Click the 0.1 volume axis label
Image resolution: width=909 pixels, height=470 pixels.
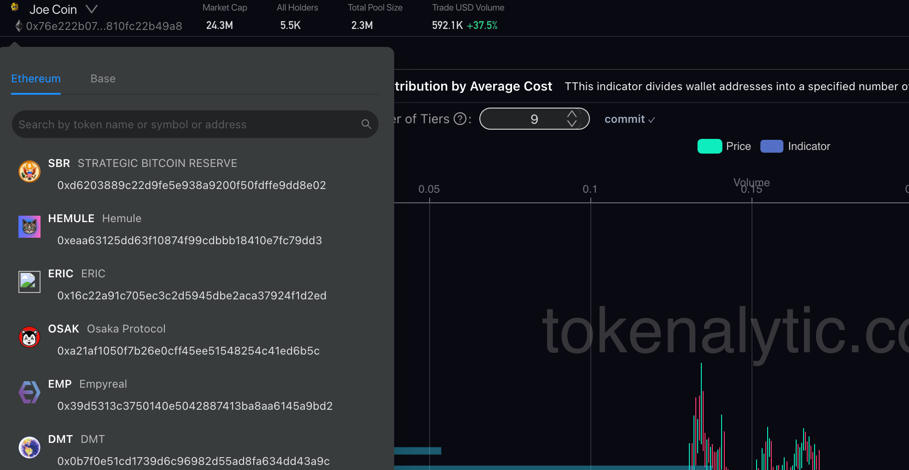(x=590, y=189)
